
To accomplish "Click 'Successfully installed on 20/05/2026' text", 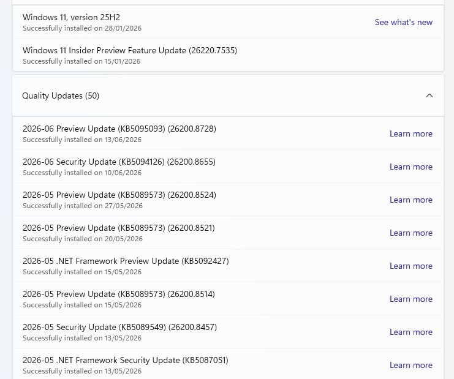I will [x=83, y=239].
